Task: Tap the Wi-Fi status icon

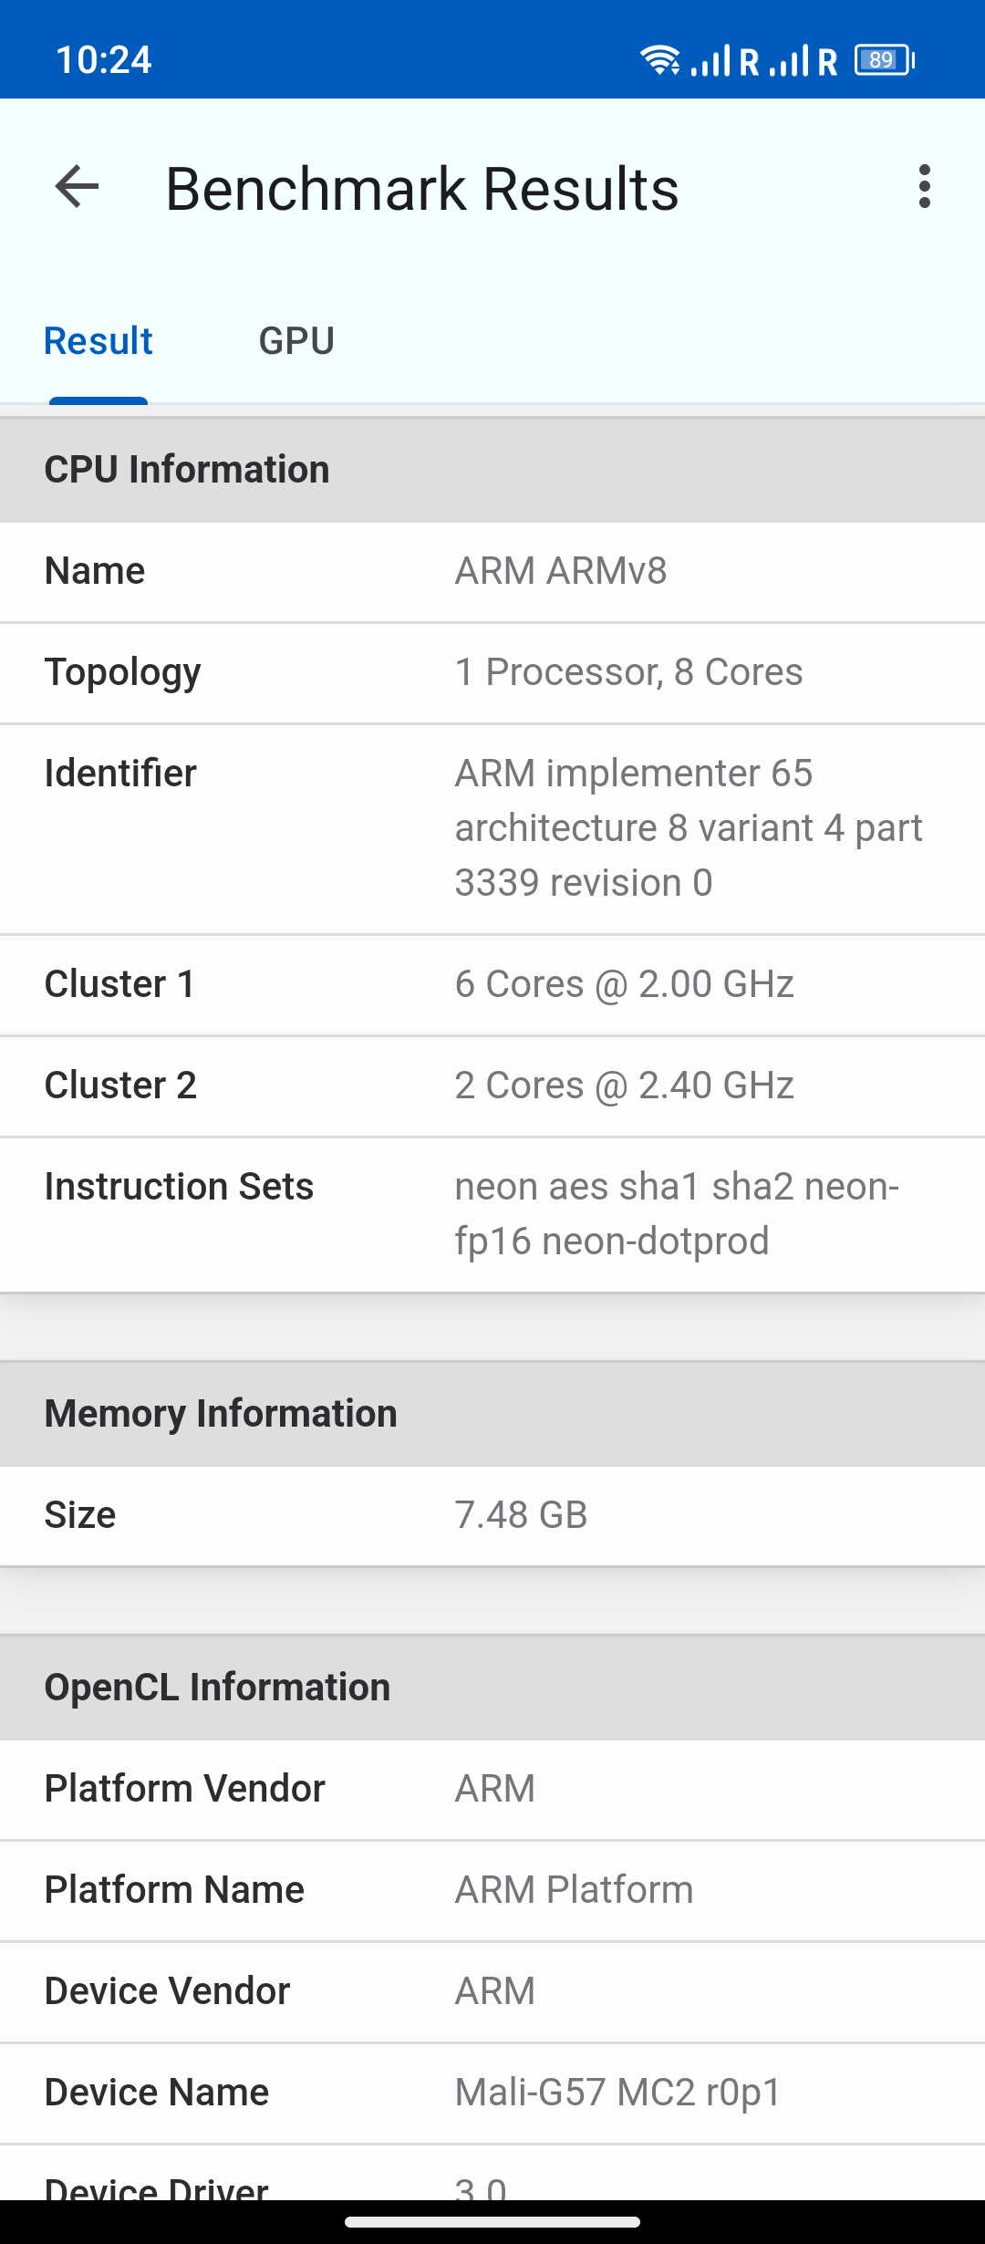Action: [659, 60]
